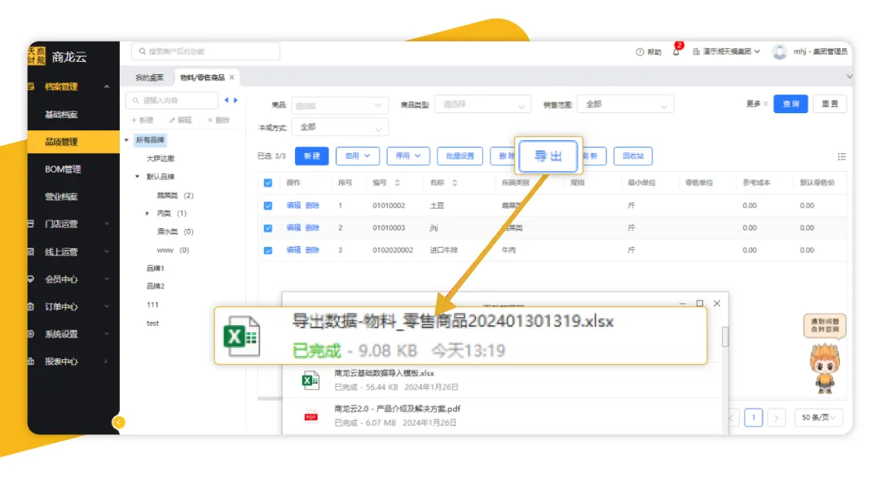Click the 搜索用户后台功能 search field
The height and width of the screenshot is (479, 880).
205,51
